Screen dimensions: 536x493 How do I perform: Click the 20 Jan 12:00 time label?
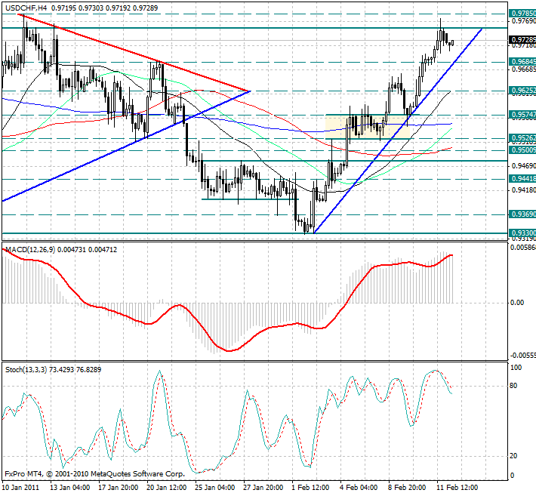coord(167,488)
